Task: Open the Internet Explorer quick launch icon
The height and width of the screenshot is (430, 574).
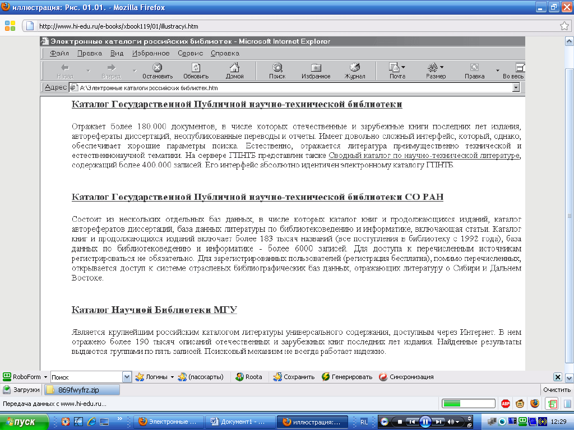Action: pyautogui.click(x=91, y=422)
